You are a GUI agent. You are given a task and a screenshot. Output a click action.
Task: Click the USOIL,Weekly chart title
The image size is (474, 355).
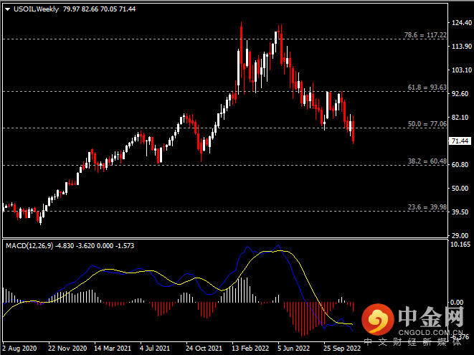click(x=35, y=9)
